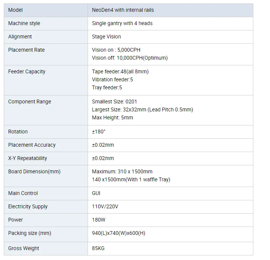The image size is (270, 260).
Task: Select the Vibration feeder:5 line
Action: coord(112,79)
